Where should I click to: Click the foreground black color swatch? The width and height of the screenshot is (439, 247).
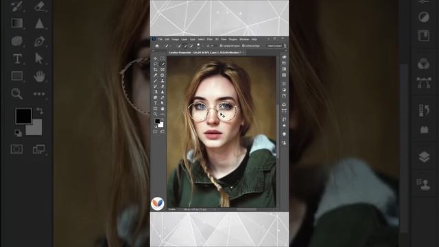click(x=157, y=121)
